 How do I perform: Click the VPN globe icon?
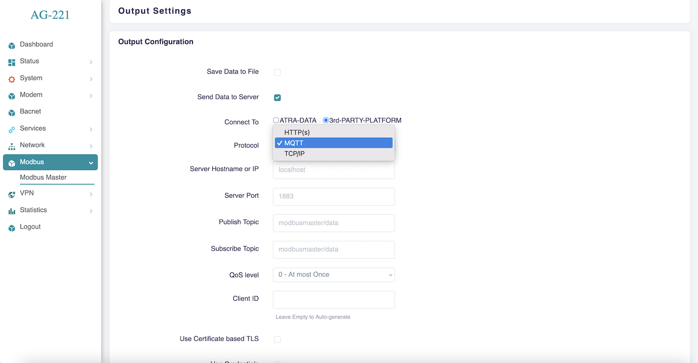(12, 194)
